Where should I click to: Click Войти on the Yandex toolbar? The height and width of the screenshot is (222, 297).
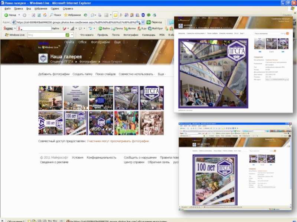[x=104, y=28]
